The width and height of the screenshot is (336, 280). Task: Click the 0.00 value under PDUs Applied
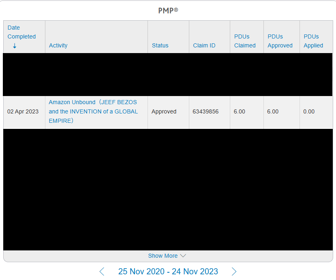click(309, 111)
